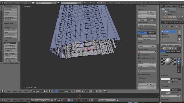Set preview type to monkey icon
The height and width of the screenshot is (103, 184).
click(179, 66)
